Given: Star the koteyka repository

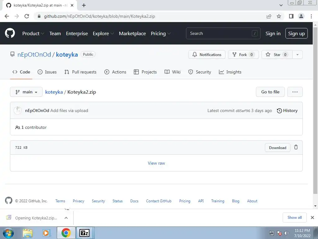Looking at the screenshot, I should pos(277,54).
